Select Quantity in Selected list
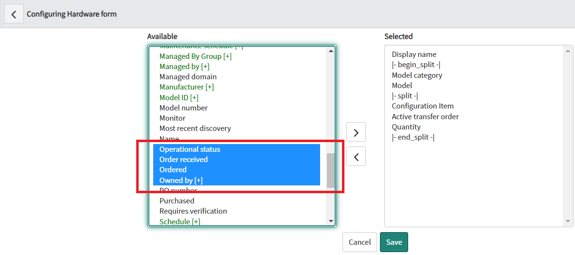Viewport: 575px width, 255px height. click(406, 127)
